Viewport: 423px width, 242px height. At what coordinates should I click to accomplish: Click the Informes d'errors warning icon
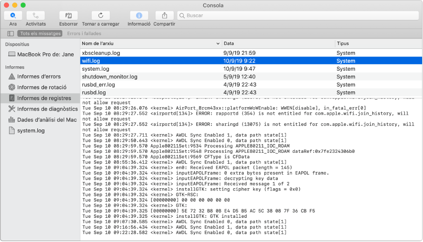coord(12,77)
